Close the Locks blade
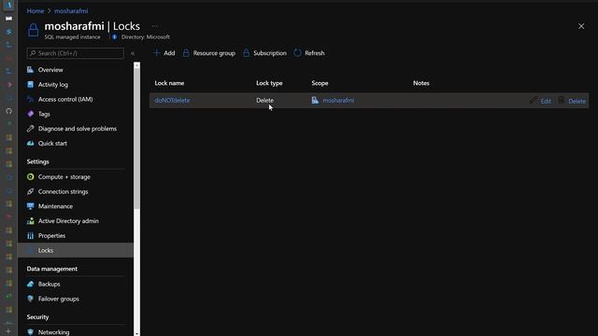Image resolution: width=598 pixels, height=336 pixels. tap(581, 26)
